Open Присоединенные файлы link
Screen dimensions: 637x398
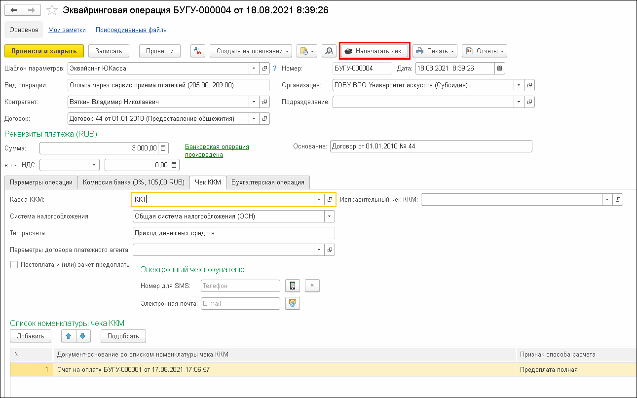pos(132,30)
